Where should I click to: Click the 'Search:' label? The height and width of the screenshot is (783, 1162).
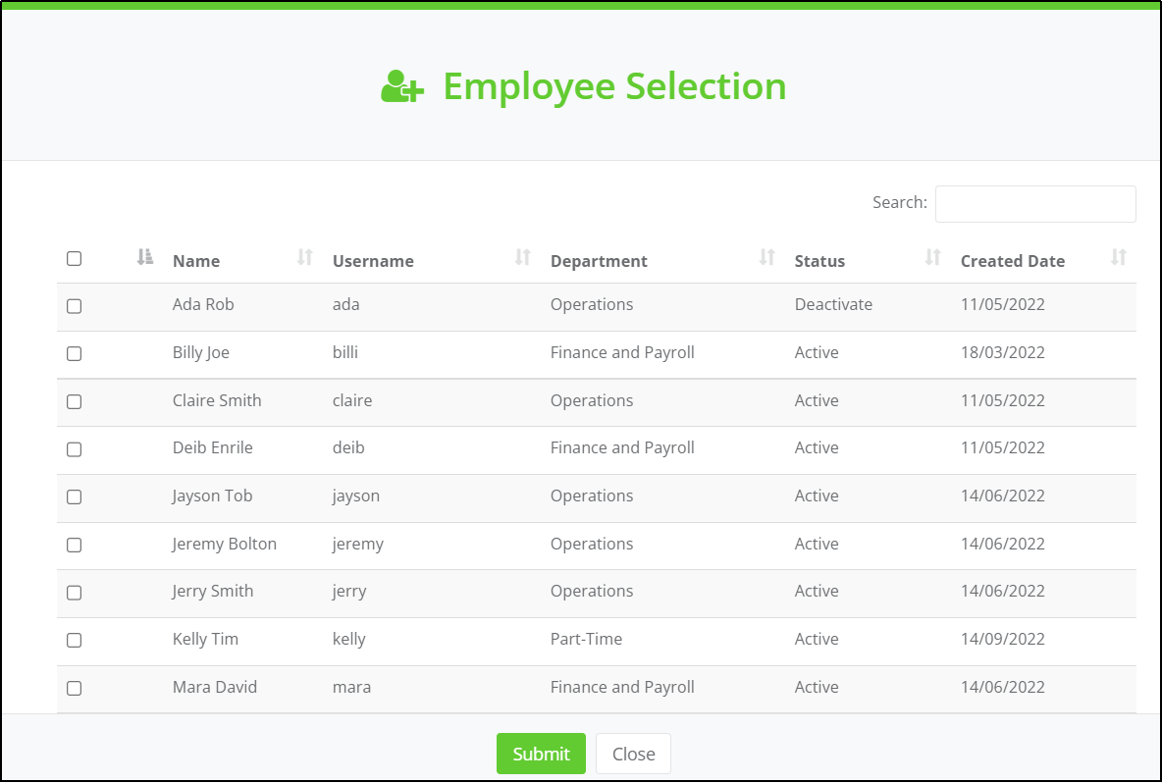tap(900, 202)
